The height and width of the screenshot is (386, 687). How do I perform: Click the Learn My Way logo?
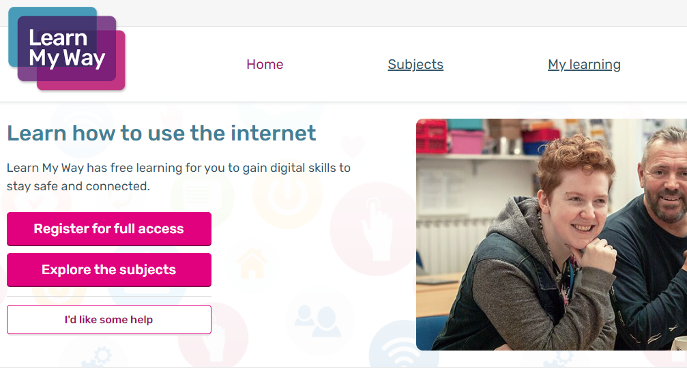pos(67,48)
